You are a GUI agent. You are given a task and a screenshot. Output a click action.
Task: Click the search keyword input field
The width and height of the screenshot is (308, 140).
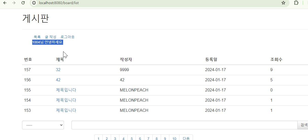[184, 125]
